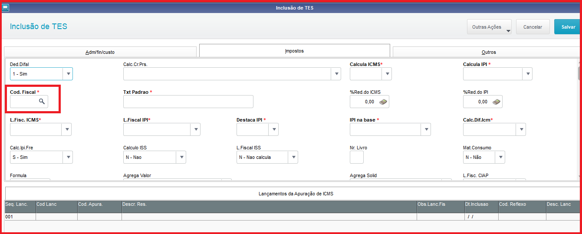Click the Dt.Inclusao date cell in row 001
Screen dimensions: 582x234
pos(481,216)
